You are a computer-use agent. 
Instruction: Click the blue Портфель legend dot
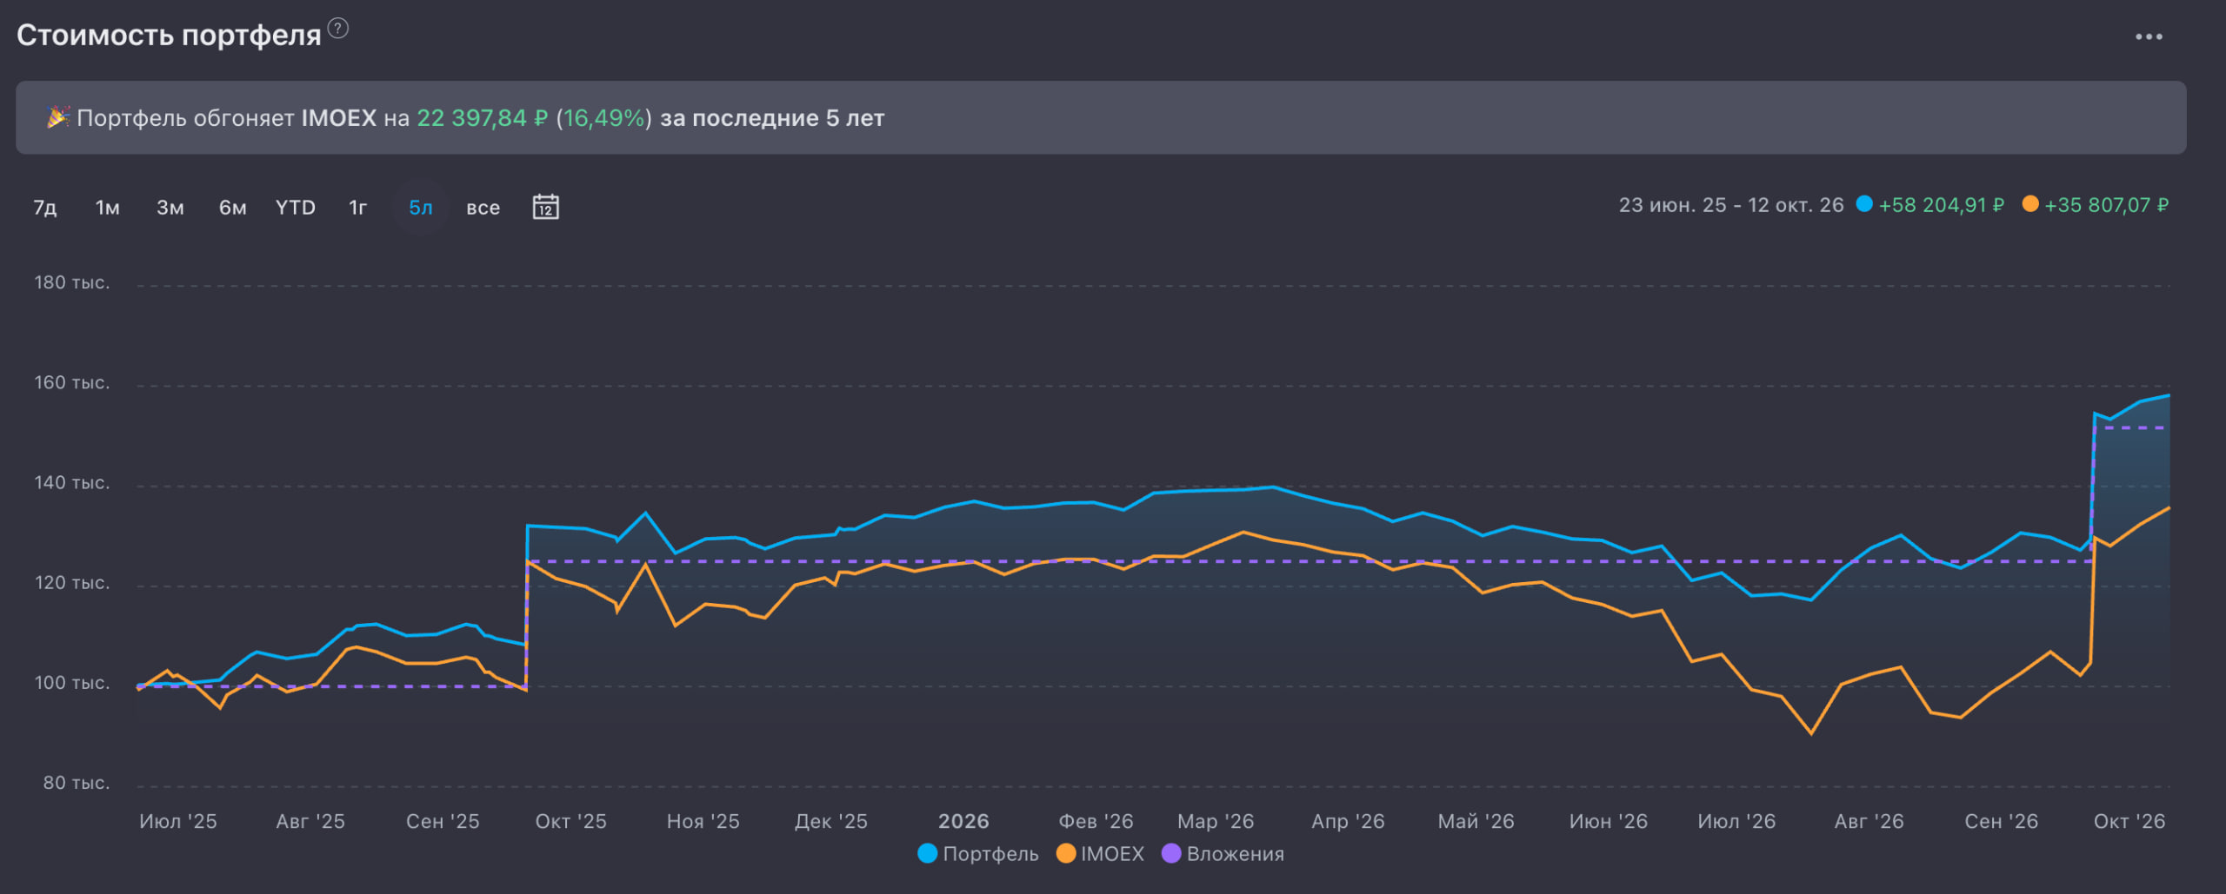928,854
